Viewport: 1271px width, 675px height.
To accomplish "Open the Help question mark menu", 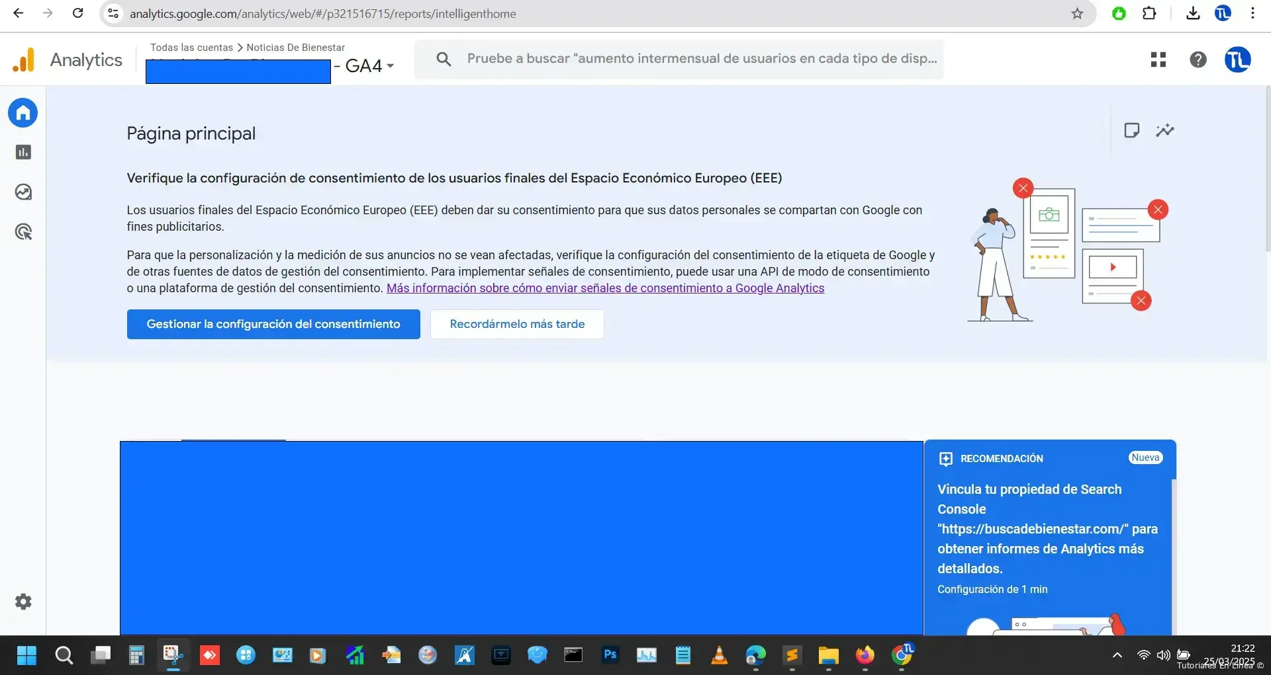I will click(x=1198, y=60).
